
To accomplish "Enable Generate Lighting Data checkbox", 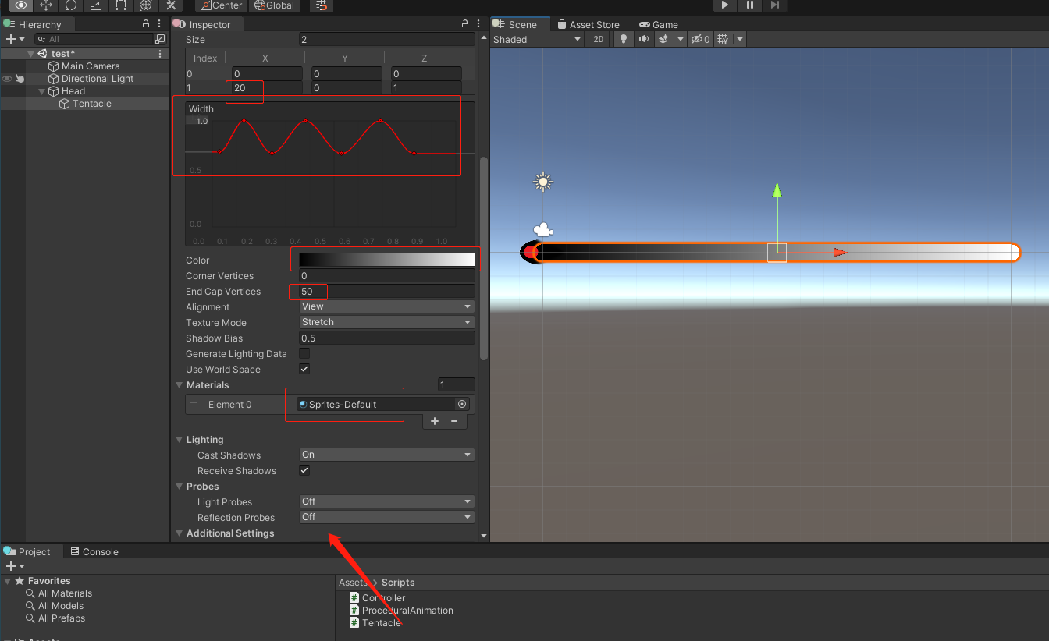I will pyautogui.click(x=304, y=353).
